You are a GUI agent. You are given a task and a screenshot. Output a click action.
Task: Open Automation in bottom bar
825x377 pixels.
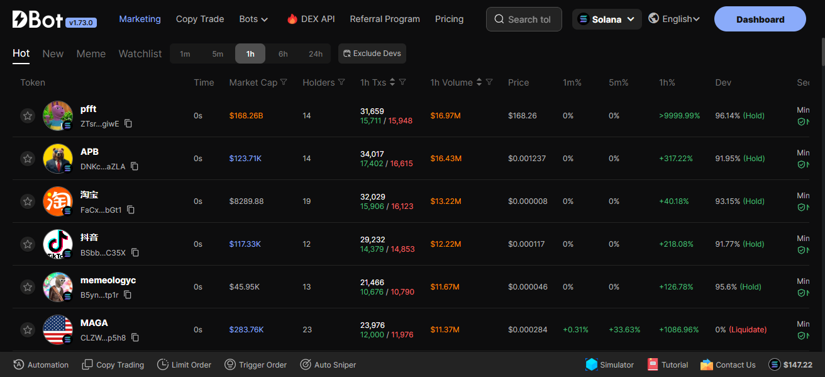tap(41, 364)
